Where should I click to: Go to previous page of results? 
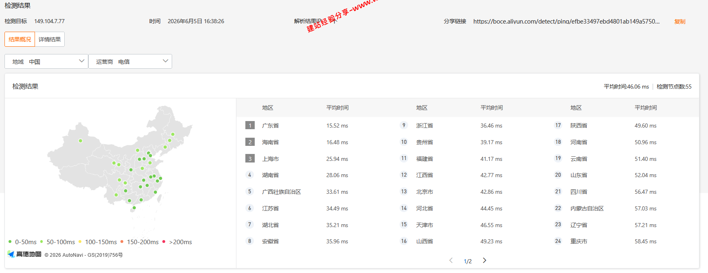[451, 260]
